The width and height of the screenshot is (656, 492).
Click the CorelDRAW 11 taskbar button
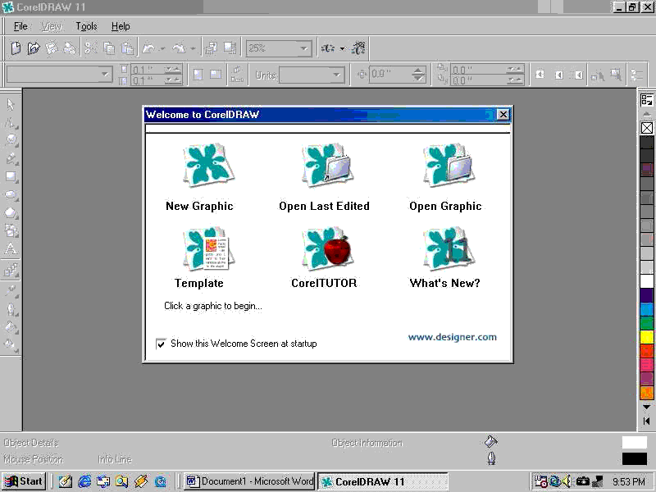point(383,481)
